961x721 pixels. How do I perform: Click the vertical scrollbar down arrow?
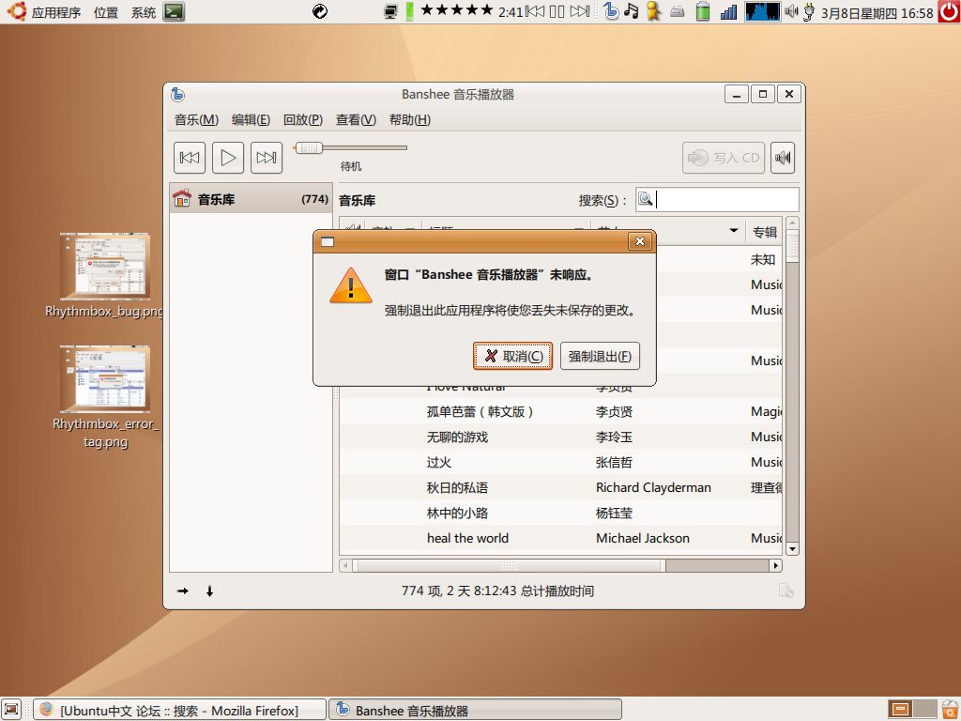[792, 548]
